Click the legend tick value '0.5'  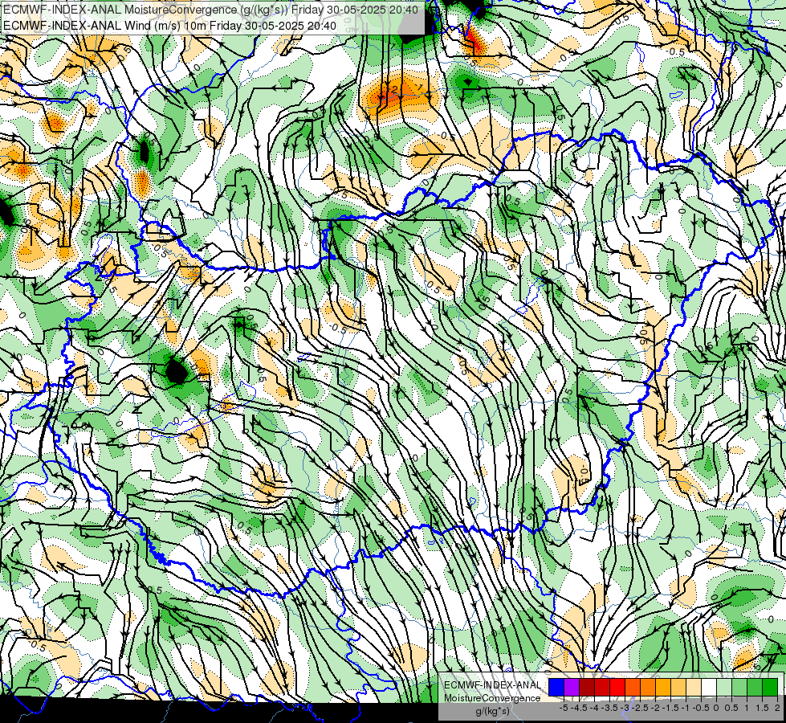pyautogui.click(x=731, y=708)
